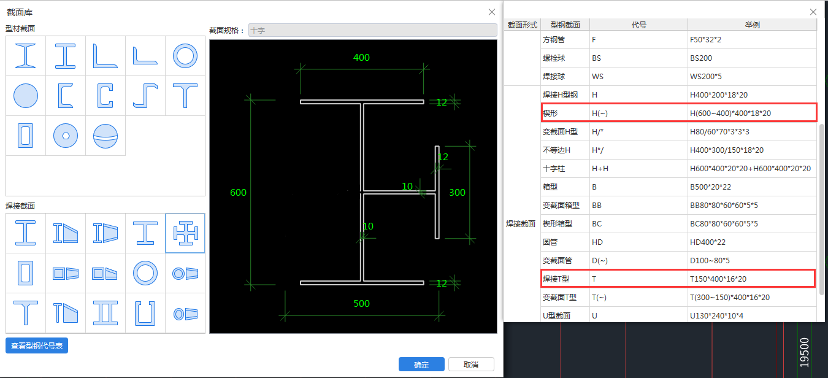
Task: Pick the welded U-shaped section icon
Action: coord(145,313)
